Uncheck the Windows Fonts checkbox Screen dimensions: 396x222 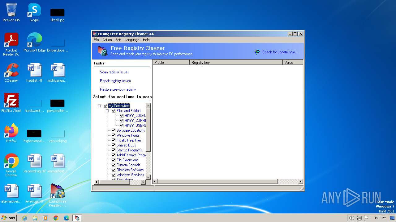[x=114, y=135]
